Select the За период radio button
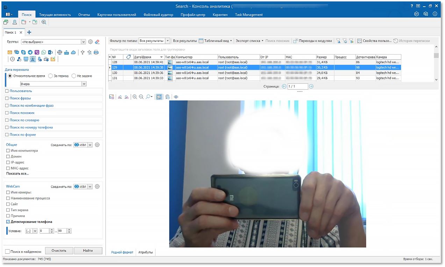This screenshot has height=267, width=445. [51, 76]
